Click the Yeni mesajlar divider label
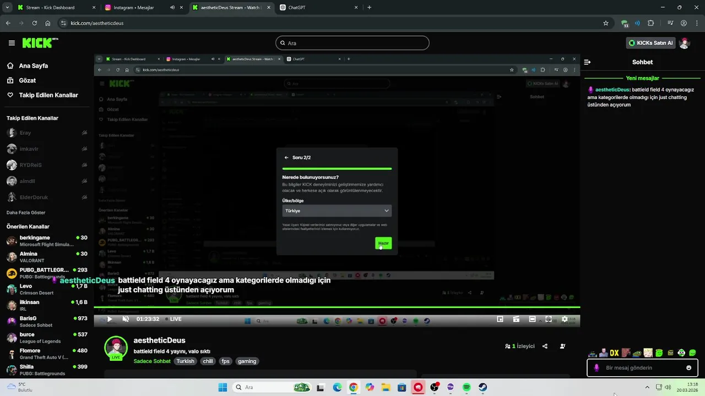Screen dimensions: 705x396 tap(642, 78)
